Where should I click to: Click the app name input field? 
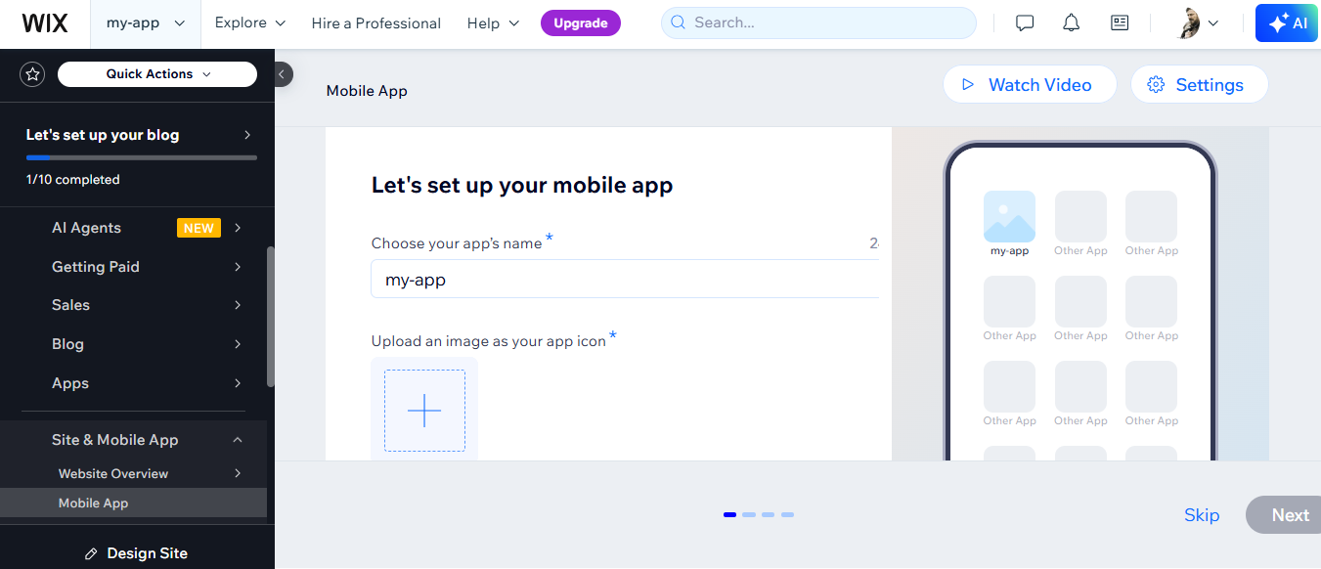pos(625,280)
